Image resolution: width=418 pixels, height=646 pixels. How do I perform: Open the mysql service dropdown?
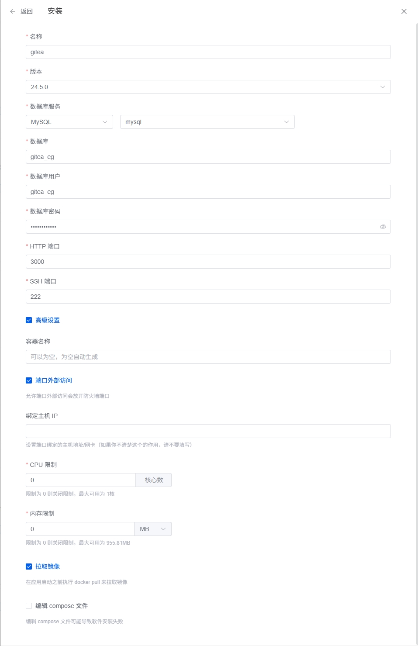pos(207,122)
